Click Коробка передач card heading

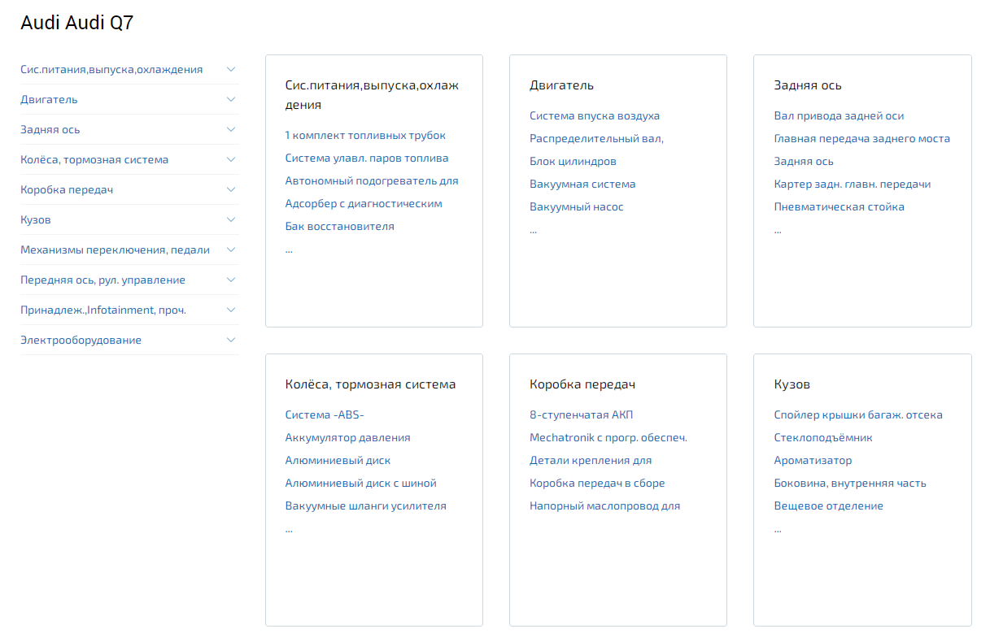582,384
